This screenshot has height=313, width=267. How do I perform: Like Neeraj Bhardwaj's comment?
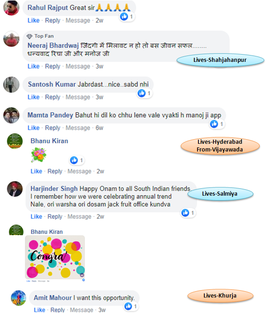click(x=34, y=66)
